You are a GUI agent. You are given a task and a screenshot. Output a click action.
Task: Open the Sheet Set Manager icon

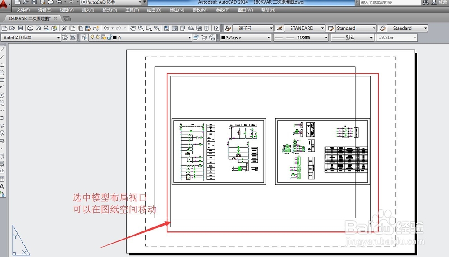(x=191, y=28)
